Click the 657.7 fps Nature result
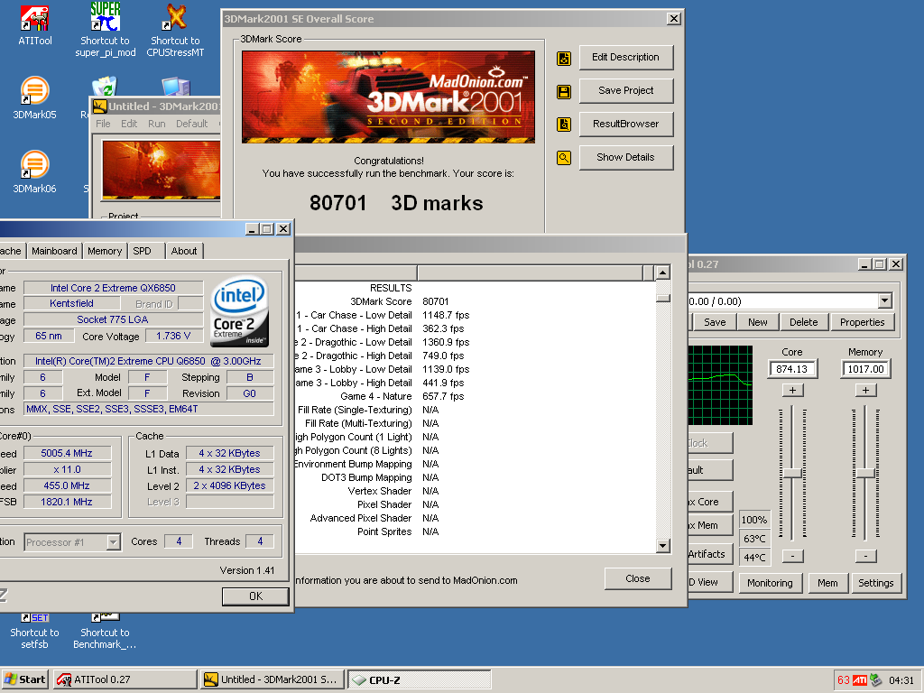This screenshot has width=924, height=693. tap(443, 397)
